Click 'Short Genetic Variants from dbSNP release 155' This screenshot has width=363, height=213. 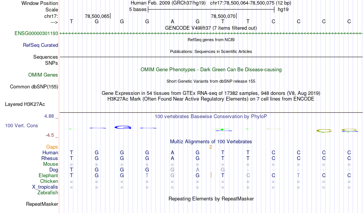coord(211,81)
